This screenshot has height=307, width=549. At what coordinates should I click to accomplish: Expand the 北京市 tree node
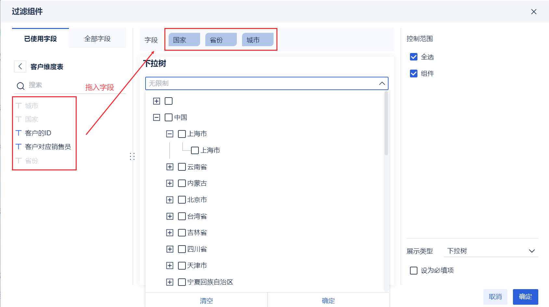click(x=170, y=200)
